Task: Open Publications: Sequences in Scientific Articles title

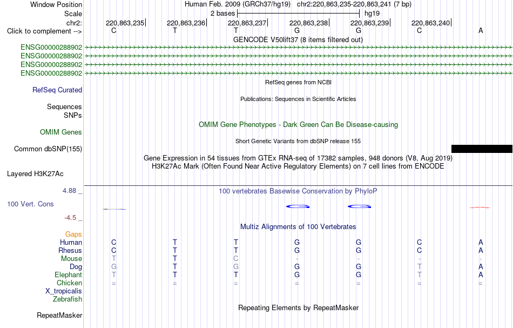Action: [x=298, y=99]
